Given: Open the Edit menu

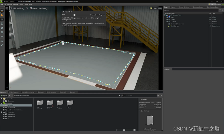Looking at the screenshot, I should point(5,4).
